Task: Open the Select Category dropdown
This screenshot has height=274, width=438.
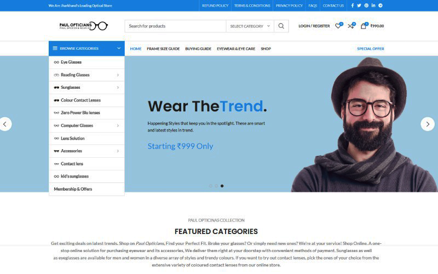Action: click(x=250, y=26)
